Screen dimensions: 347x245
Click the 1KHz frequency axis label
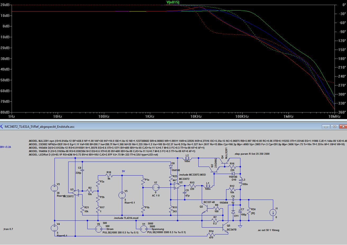point(150,116)
